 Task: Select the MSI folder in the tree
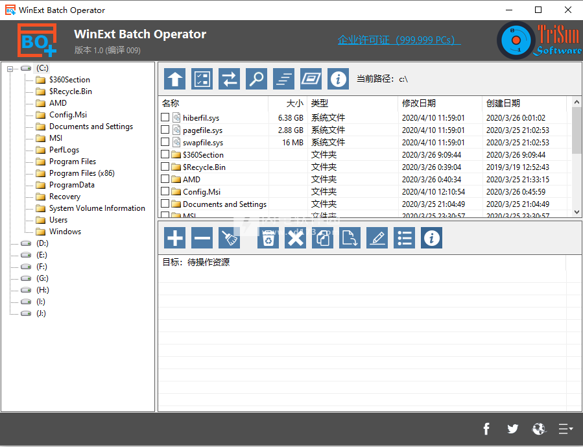tap(56, 138)
